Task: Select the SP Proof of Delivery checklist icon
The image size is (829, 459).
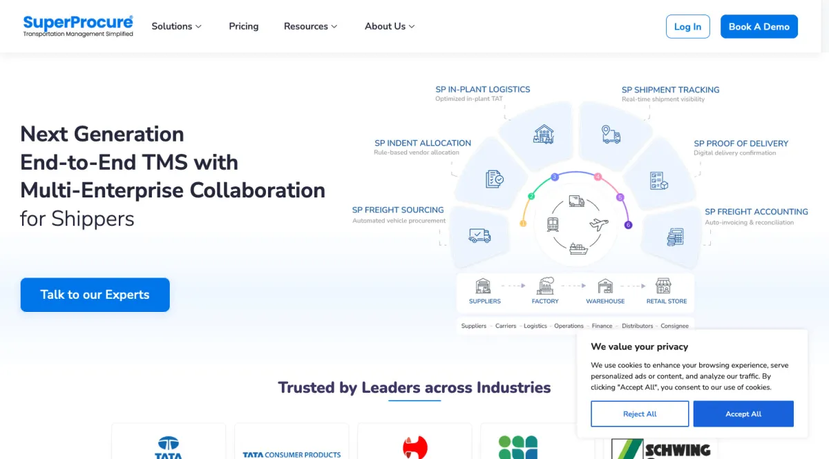Action: click(659, 180)
